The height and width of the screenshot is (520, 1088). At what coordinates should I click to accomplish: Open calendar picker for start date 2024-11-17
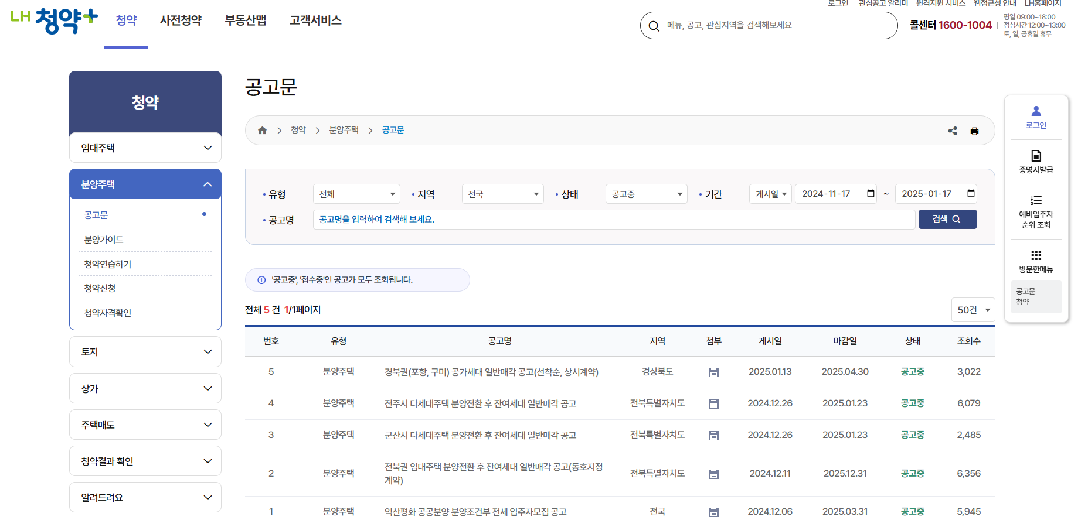coord(871,194)
